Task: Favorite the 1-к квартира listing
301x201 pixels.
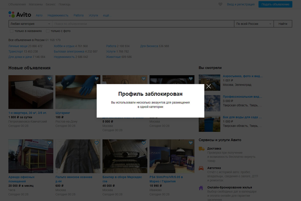Action: [49, 79]
